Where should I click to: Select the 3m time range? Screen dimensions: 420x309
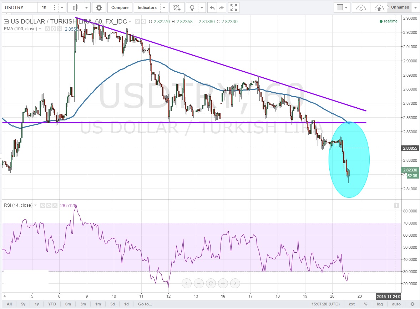click(x=83, y=304)
